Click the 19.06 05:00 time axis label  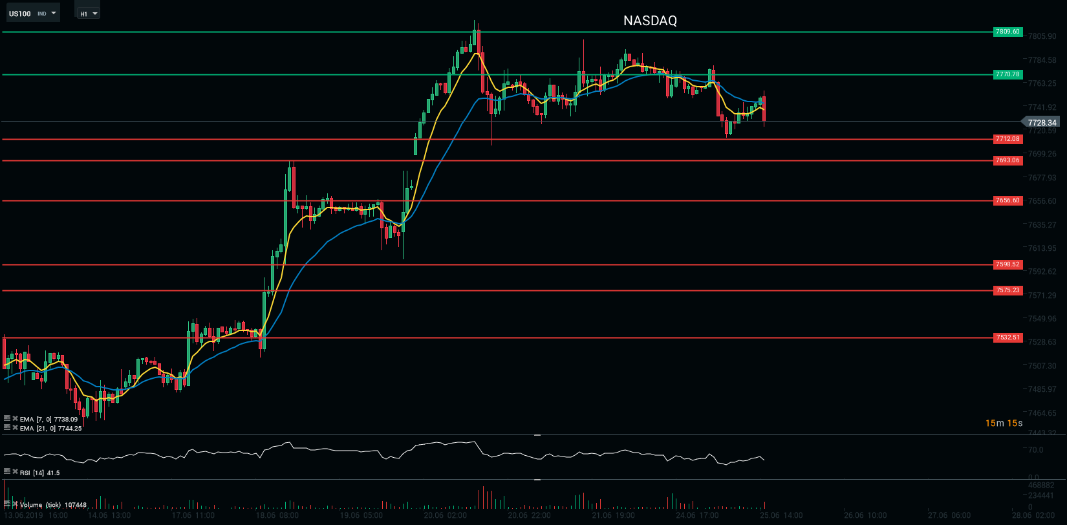(361, 515)
